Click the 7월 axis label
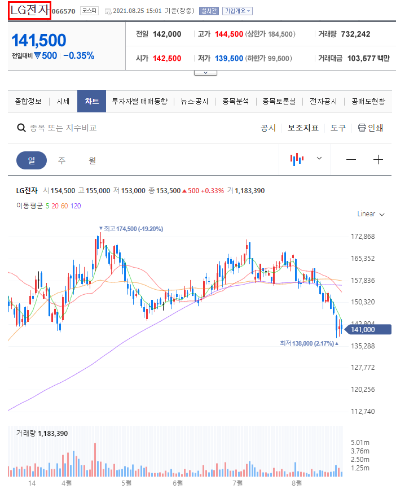Viewport: 396px width, 493px height. click(237, 483)
